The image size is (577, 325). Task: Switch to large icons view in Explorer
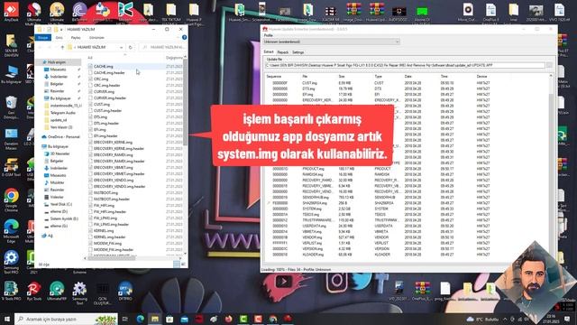pyautogui.click(x=183, y=265)
